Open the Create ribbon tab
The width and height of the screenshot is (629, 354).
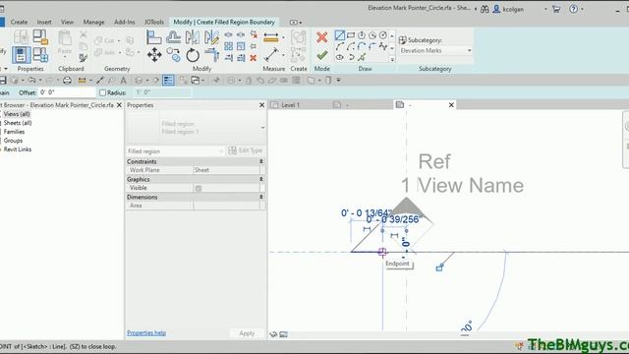pos(19,22)
